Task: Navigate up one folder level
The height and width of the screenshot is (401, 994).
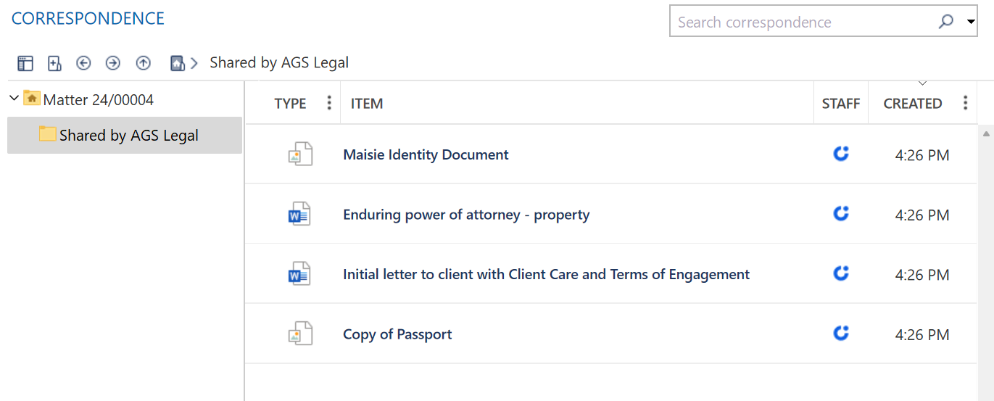Action: [144, 63]
